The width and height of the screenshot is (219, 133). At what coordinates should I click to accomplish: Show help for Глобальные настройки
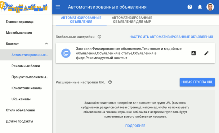coord(99,37)
